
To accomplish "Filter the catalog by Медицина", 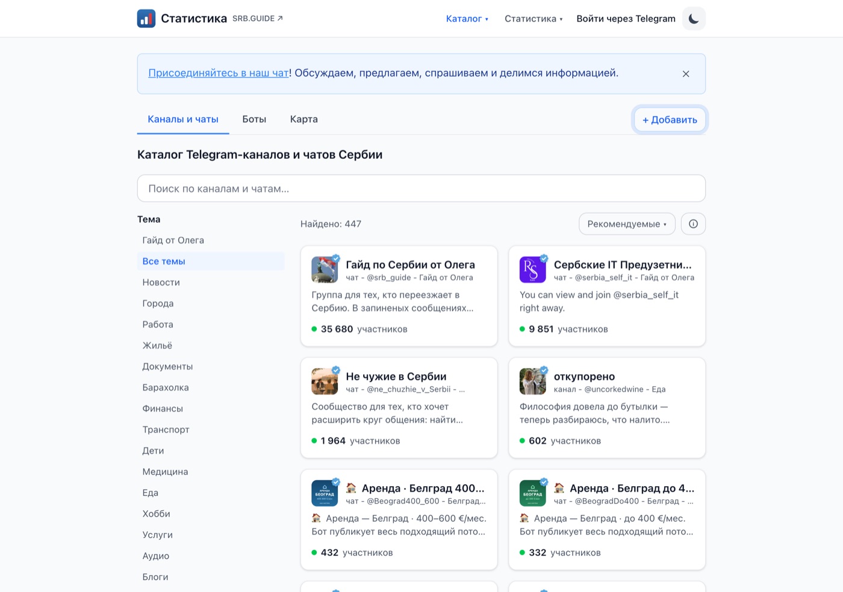I will point(211,472).
